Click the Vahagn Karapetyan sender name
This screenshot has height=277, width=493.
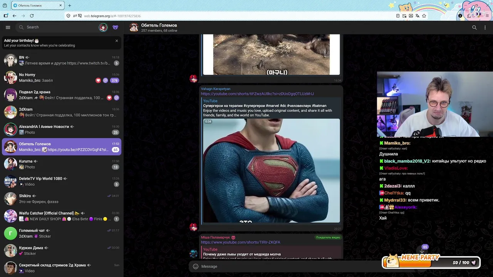coord(216,89)
